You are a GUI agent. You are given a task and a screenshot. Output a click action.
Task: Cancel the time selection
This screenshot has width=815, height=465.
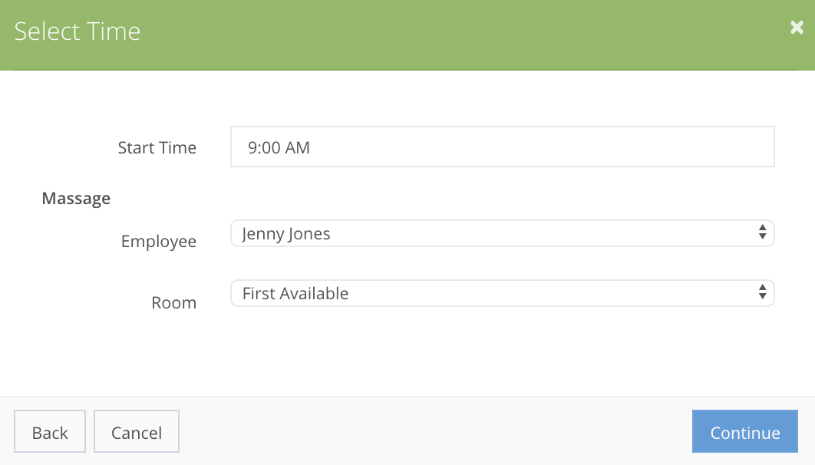(x=136, y=431)
